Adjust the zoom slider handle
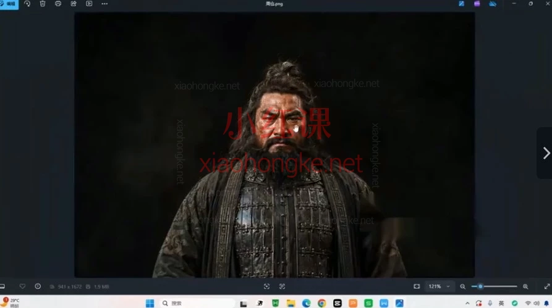Viewport: 552px width, 308px height. click(x=480, y=286)
